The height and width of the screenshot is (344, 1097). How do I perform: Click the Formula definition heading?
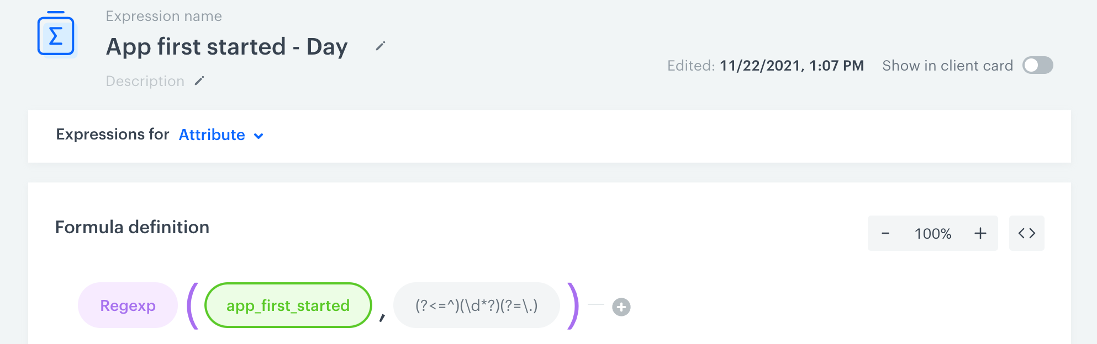132,227
